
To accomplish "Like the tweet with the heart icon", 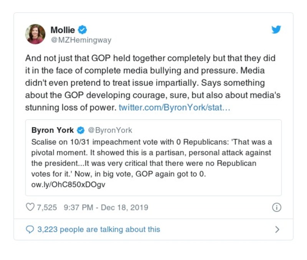I will coord(30,207).
